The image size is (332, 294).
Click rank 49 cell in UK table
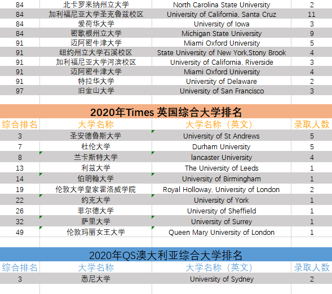pyautogui.click(x=20, y=232)
